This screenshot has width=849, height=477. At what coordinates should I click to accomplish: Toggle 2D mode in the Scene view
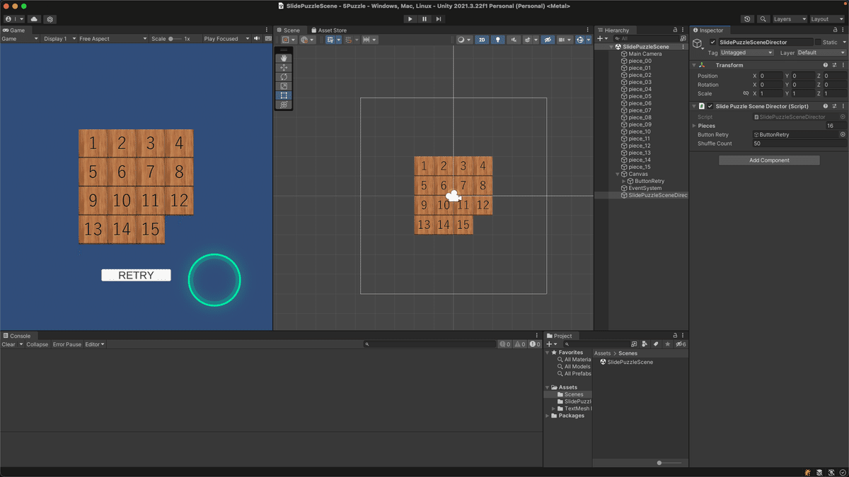(x=482, y=40)
